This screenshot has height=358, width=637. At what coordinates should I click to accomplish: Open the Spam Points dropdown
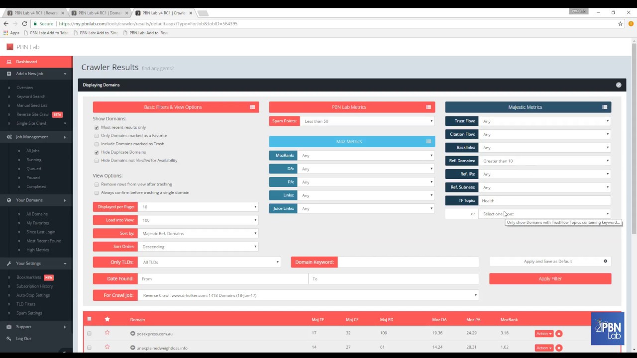pyautogui.click(x=367, y=121)
